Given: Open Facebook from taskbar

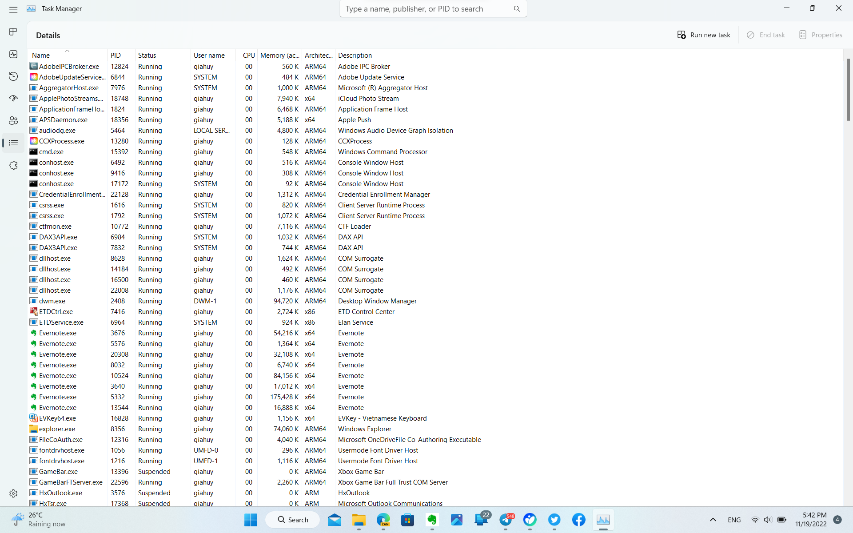Looking at the screenshot, I should [578, 520].
